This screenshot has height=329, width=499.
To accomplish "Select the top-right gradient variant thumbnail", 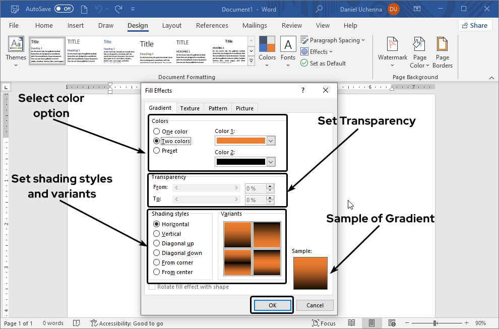I will click(266, 235).
